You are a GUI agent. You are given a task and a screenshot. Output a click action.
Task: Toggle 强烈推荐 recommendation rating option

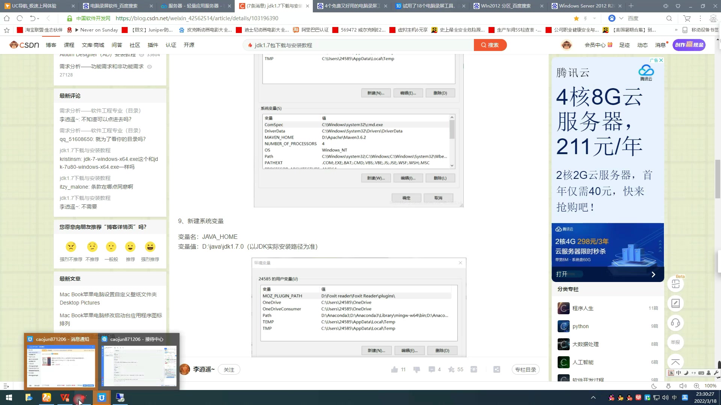(x=150, y=247)
